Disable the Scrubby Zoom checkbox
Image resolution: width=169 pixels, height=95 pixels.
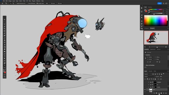click(x=37, y=3)
